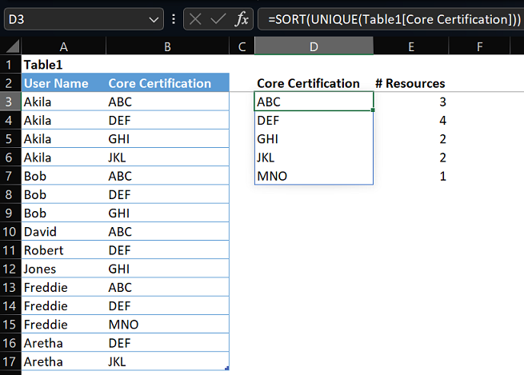Click the Name Box showing D3

click(x=72, y=18)
